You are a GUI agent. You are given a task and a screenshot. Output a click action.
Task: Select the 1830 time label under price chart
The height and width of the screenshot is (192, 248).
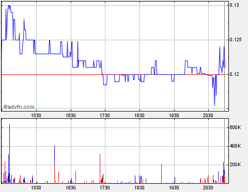139,115
